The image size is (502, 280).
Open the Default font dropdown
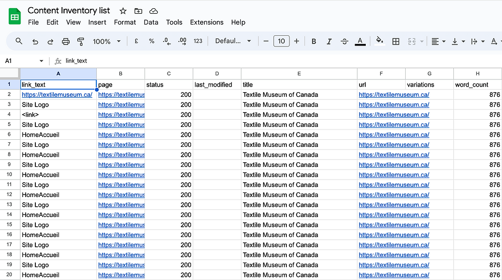click(233, 41)
